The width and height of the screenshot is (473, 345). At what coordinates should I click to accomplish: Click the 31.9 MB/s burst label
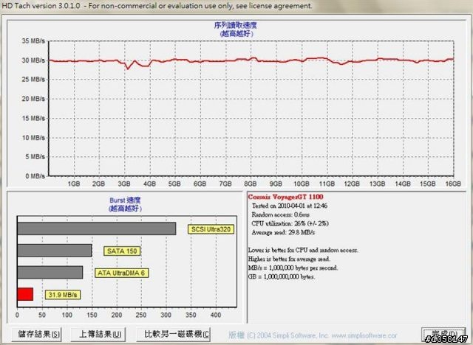coord(63,295)
